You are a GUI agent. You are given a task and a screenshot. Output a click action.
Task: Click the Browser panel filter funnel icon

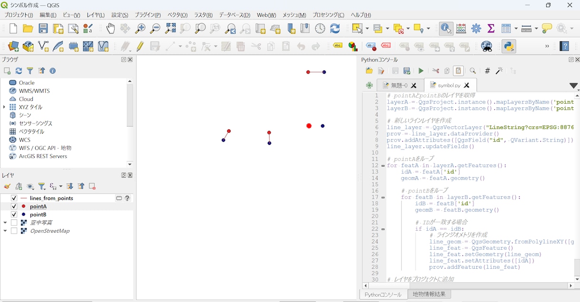coord(30,71)
